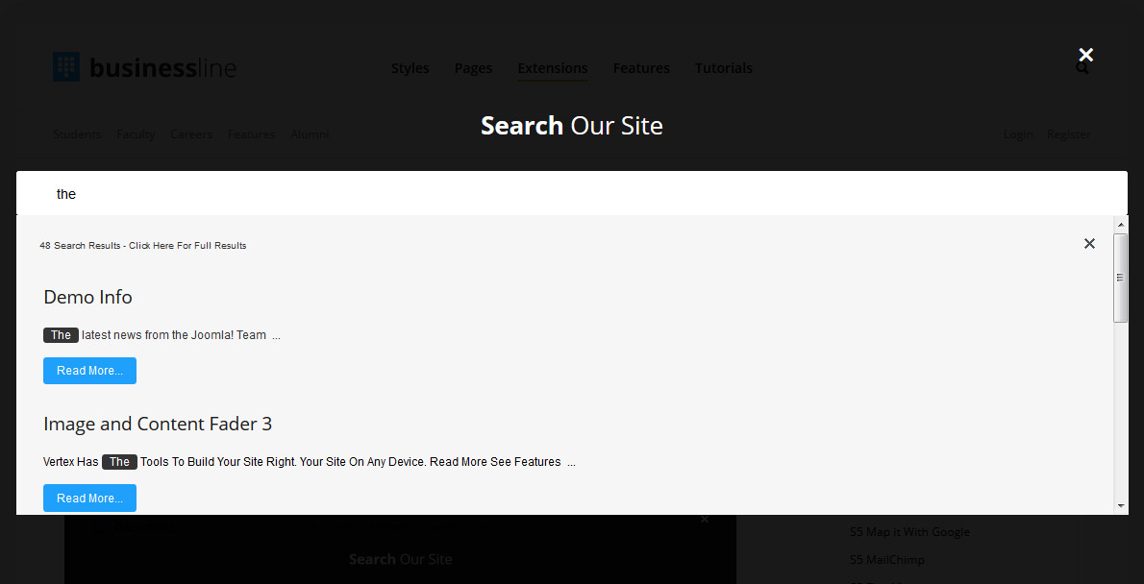Click the businessline logo icon
1144x584 pixels.
tap(66, 67)
